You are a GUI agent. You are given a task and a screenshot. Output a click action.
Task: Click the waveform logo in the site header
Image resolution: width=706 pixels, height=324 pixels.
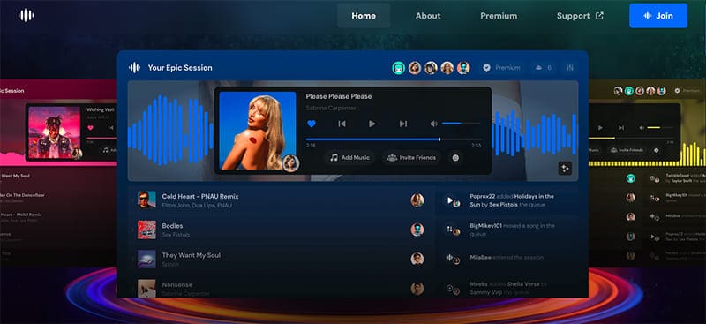click(x=26, y=15)
